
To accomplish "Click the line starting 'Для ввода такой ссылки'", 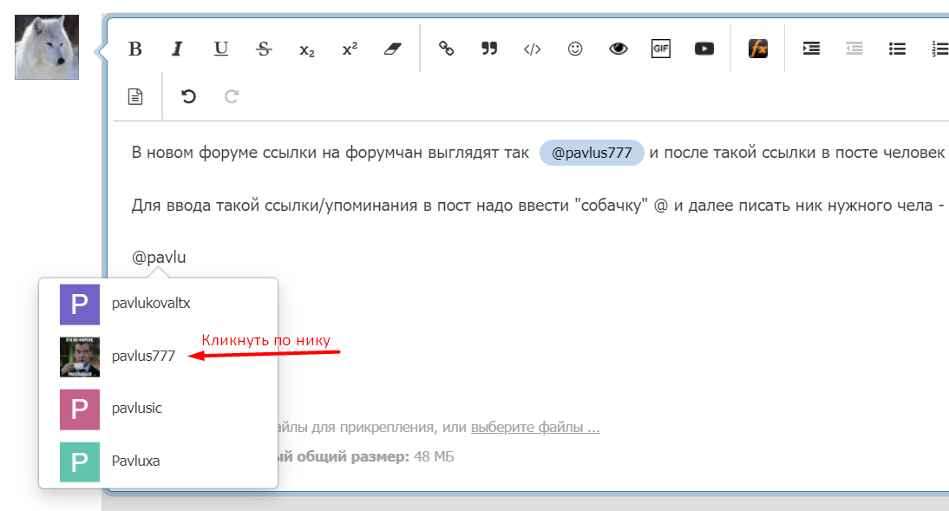I will pos(538,206).
